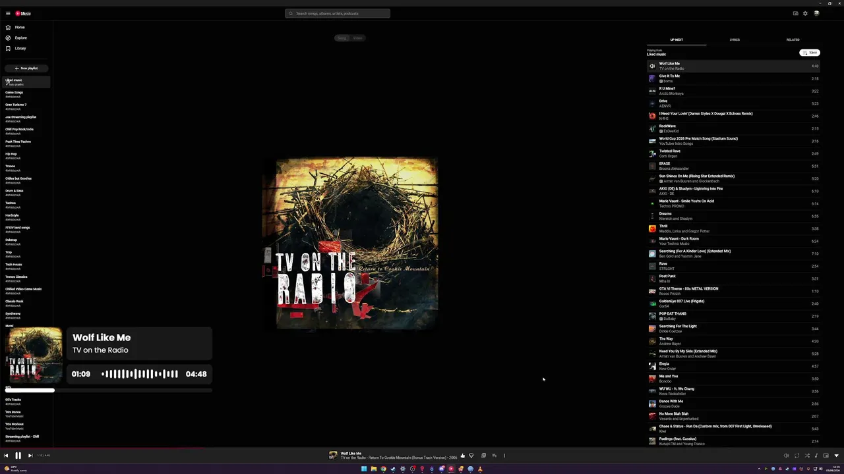Open the Drum & Bass playlist

[26, 192]
